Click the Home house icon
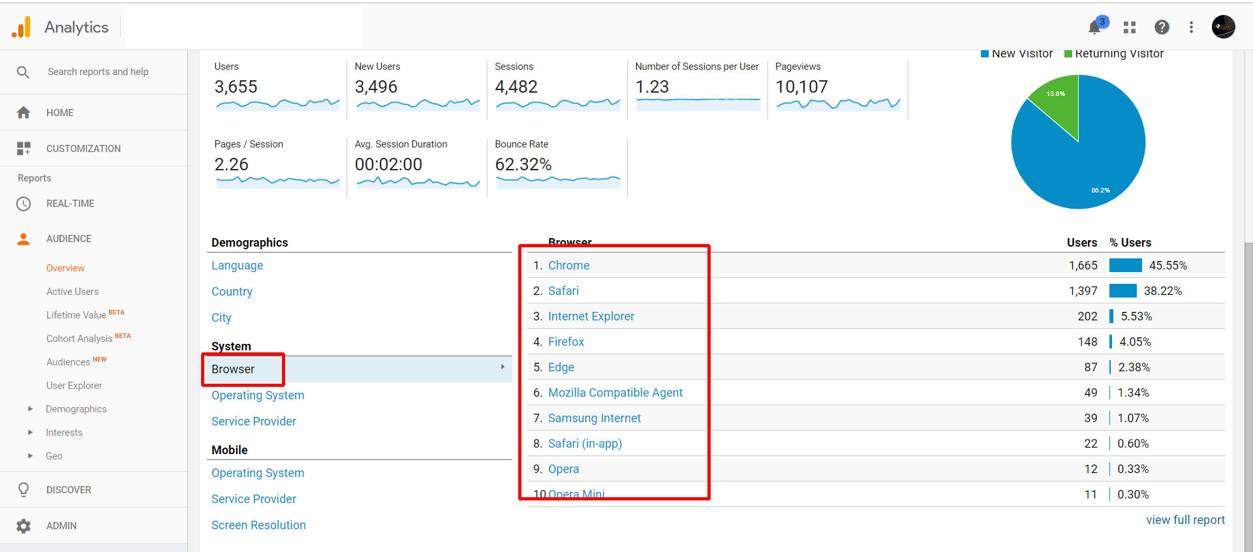This screenshot has width=1253, height=552. [23, 113]
